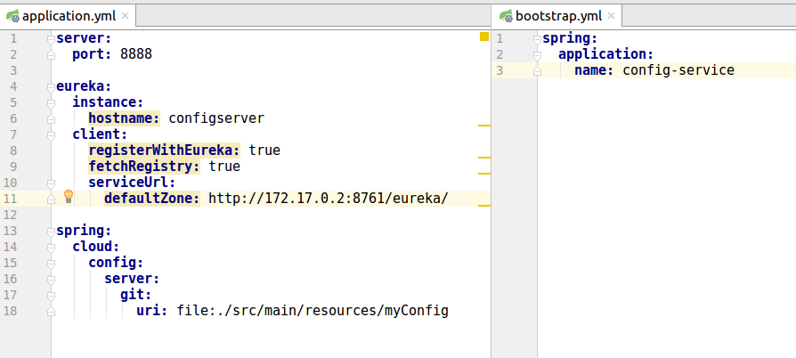Collapse the cloud: block on line 14
The image size is (796, 358).
(x=51, y=248)
